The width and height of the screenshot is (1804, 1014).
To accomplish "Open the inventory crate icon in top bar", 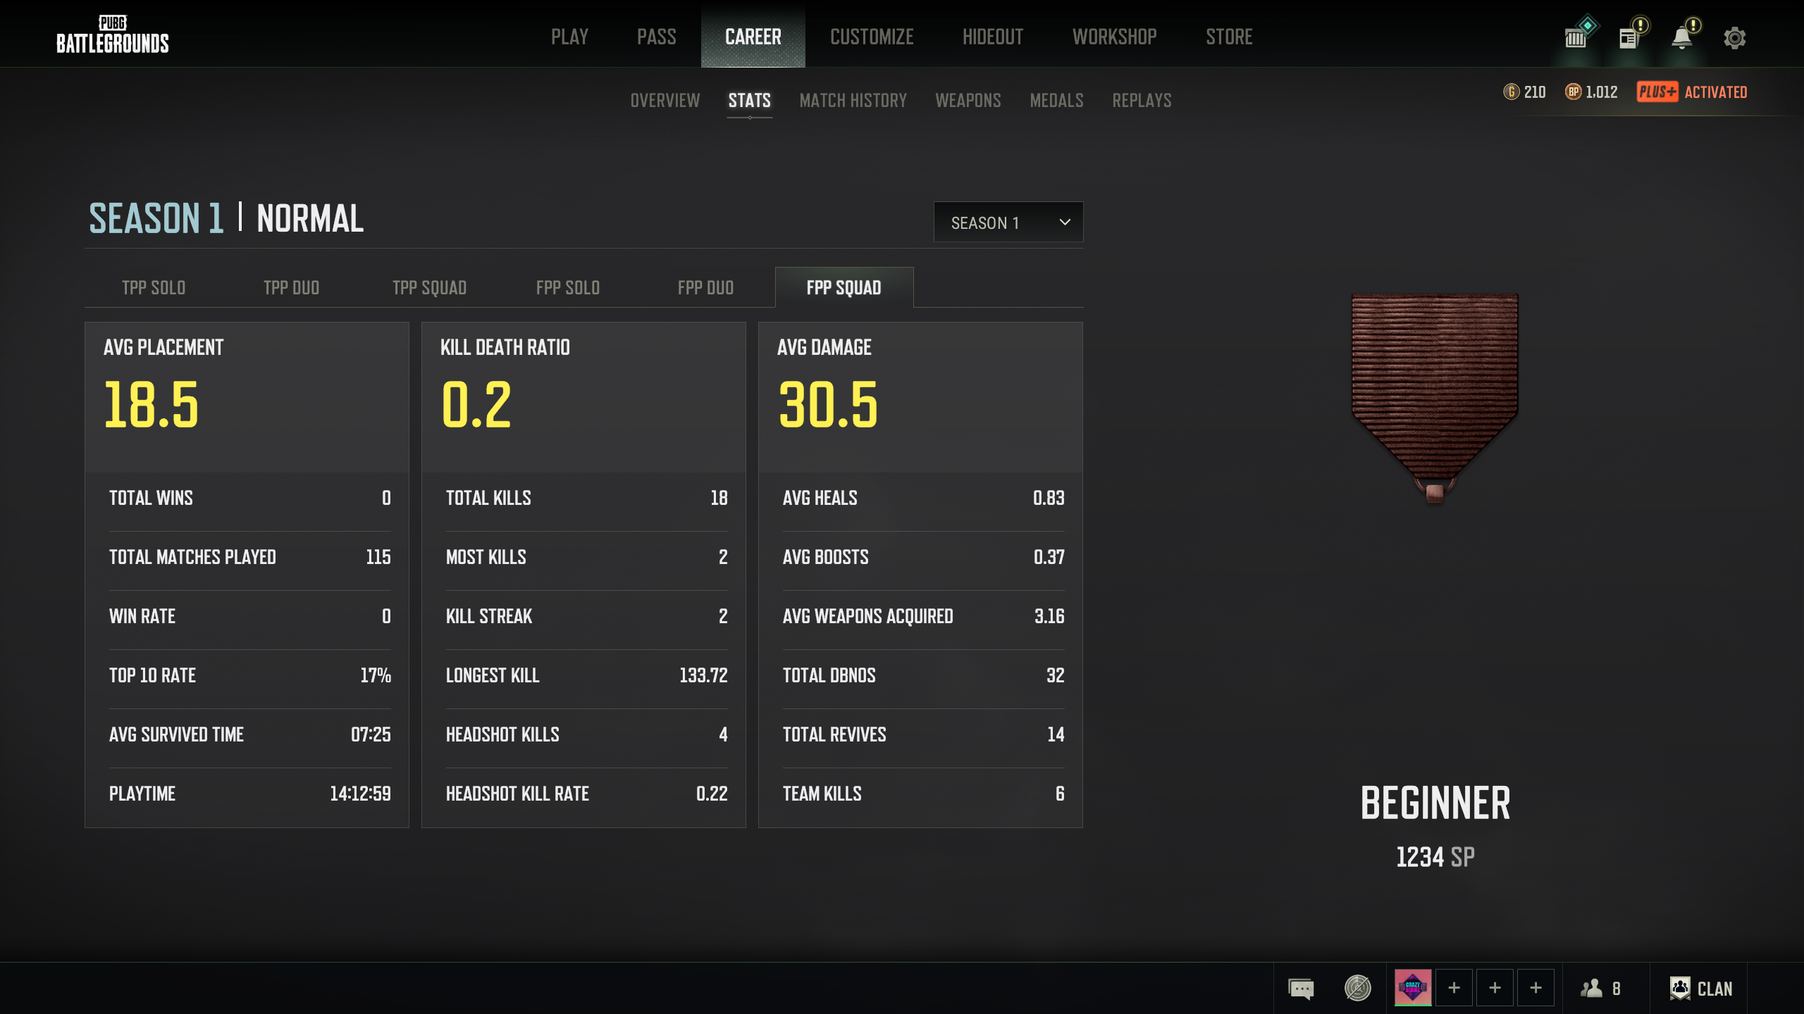I will click(x=1576, y=37).
